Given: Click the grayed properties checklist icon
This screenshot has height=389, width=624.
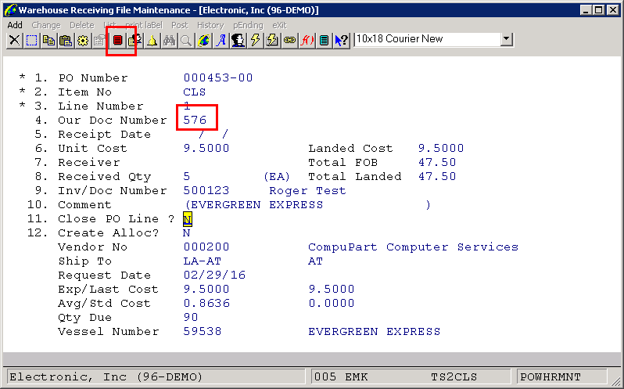Looking at the screenshot, I should (x=99, y=40).
